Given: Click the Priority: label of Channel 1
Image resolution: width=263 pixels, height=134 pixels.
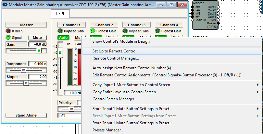Looking at the screenshot, I should pyautogui.click(x=67, y=103).
